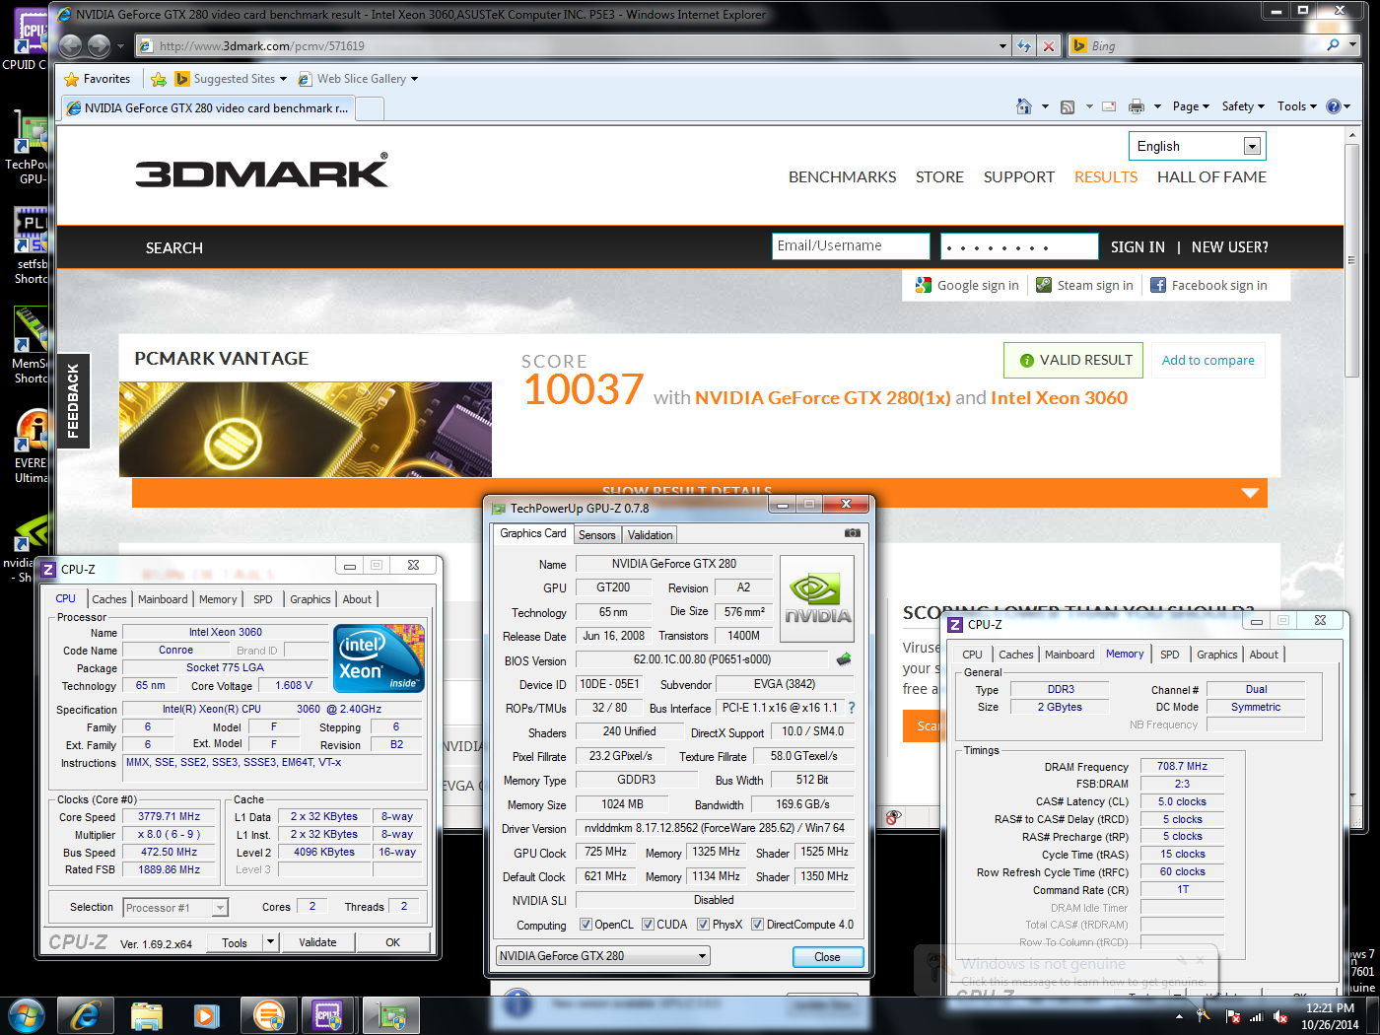1380x1035 pixels.
Task: Click the volume speaker tray icon
Action: [x=1280, y=1016]
